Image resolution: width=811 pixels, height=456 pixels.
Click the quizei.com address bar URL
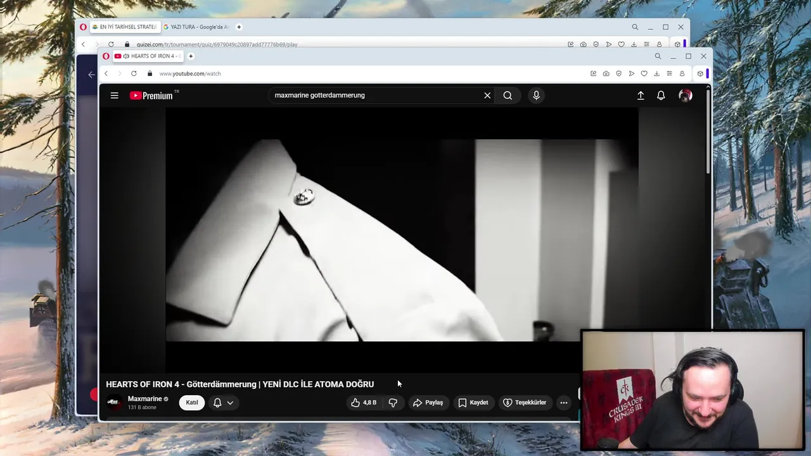tap(217, 44)
